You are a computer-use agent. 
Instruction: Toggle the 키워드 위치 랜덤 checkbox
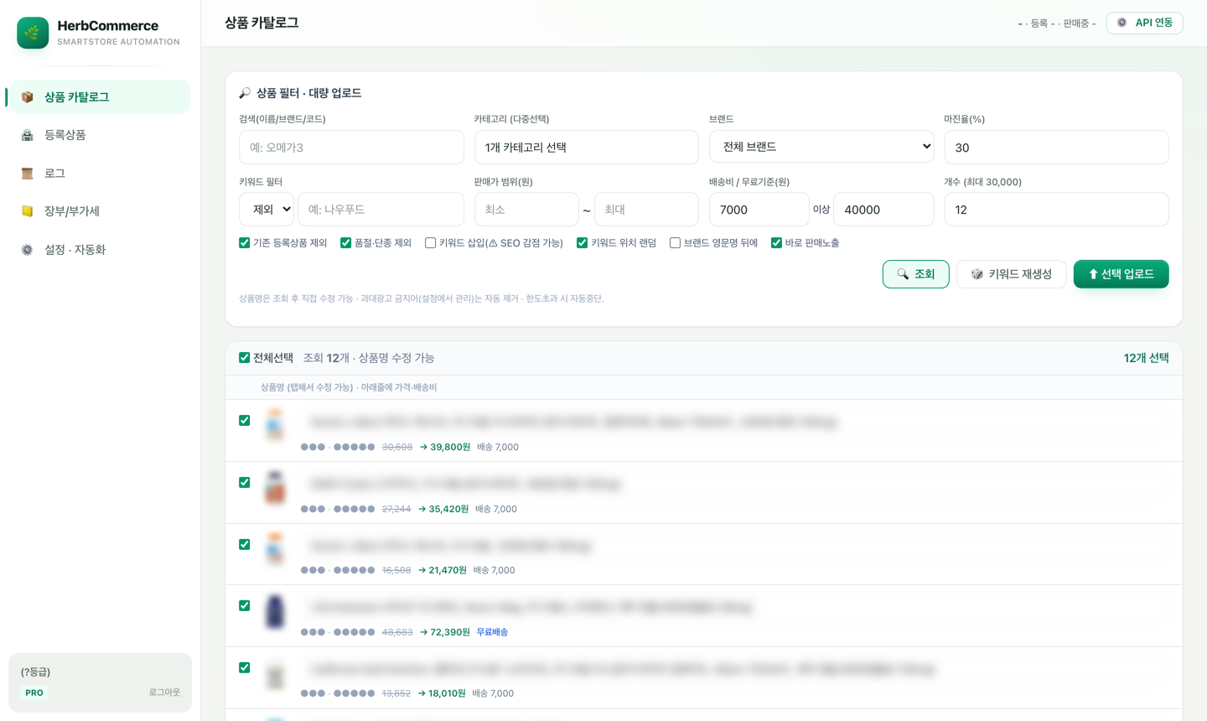click(x=582, y=243)
